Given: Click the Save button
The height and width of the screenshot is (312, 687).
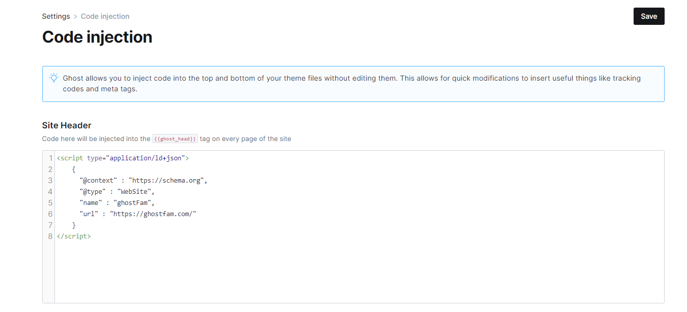Looking at the screenshot, I should tap(649, 16).
